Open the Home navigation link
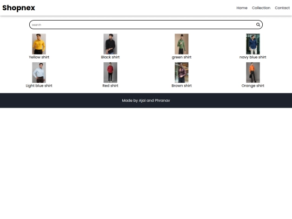This screenshot has height=219, width=292. (x=242, y=8)
